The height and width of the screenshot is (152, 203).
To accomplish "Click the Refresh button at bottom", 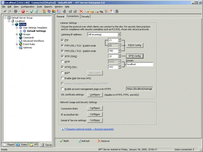I will [84, 141].
